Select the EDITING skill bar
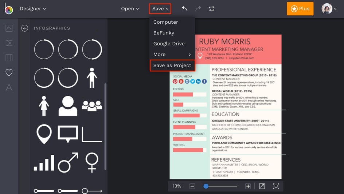The height and width of the screenshot is (194, 344). [189, 95]
